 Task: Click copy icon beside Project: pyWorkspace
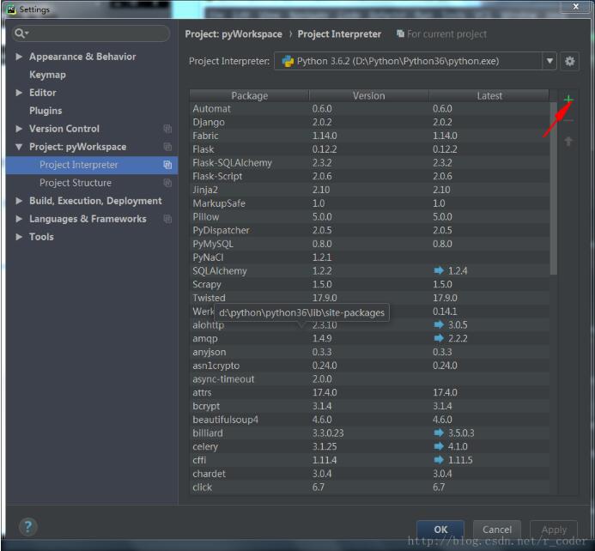[167, 147]
